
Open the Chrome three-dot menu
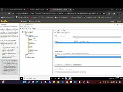pyautogui.click(x=121, y=14)
